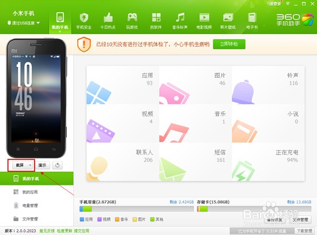Open the 图片 tile showing 46
This screenshot has width=317, height=235.
195,85
